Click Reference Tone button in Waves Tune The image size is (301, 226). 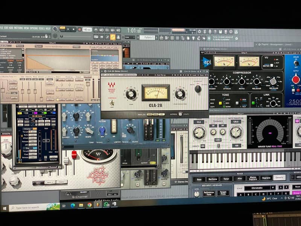(209, 193)
